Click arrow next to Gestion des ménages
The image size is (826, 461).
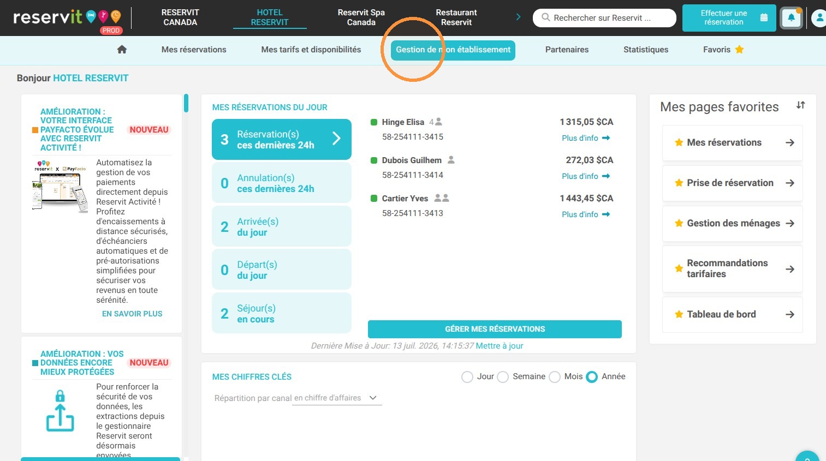point(789,223)
